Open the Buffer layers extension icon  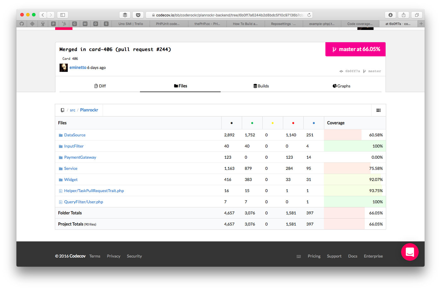coord(125,15)
